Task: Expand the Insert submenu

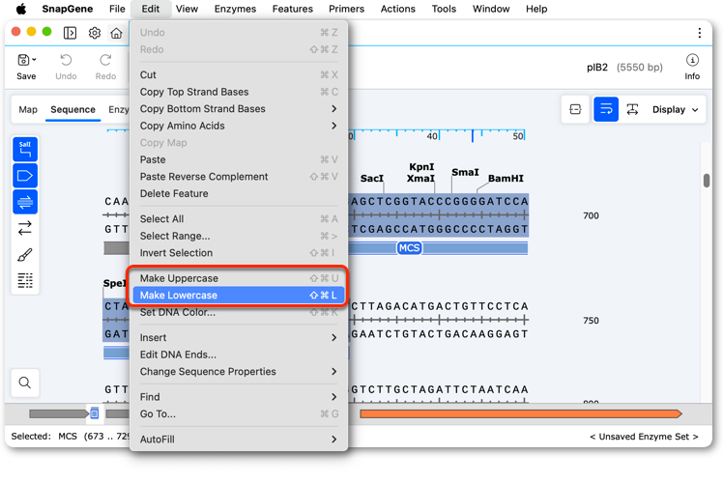Action: (x=239, y=338)
